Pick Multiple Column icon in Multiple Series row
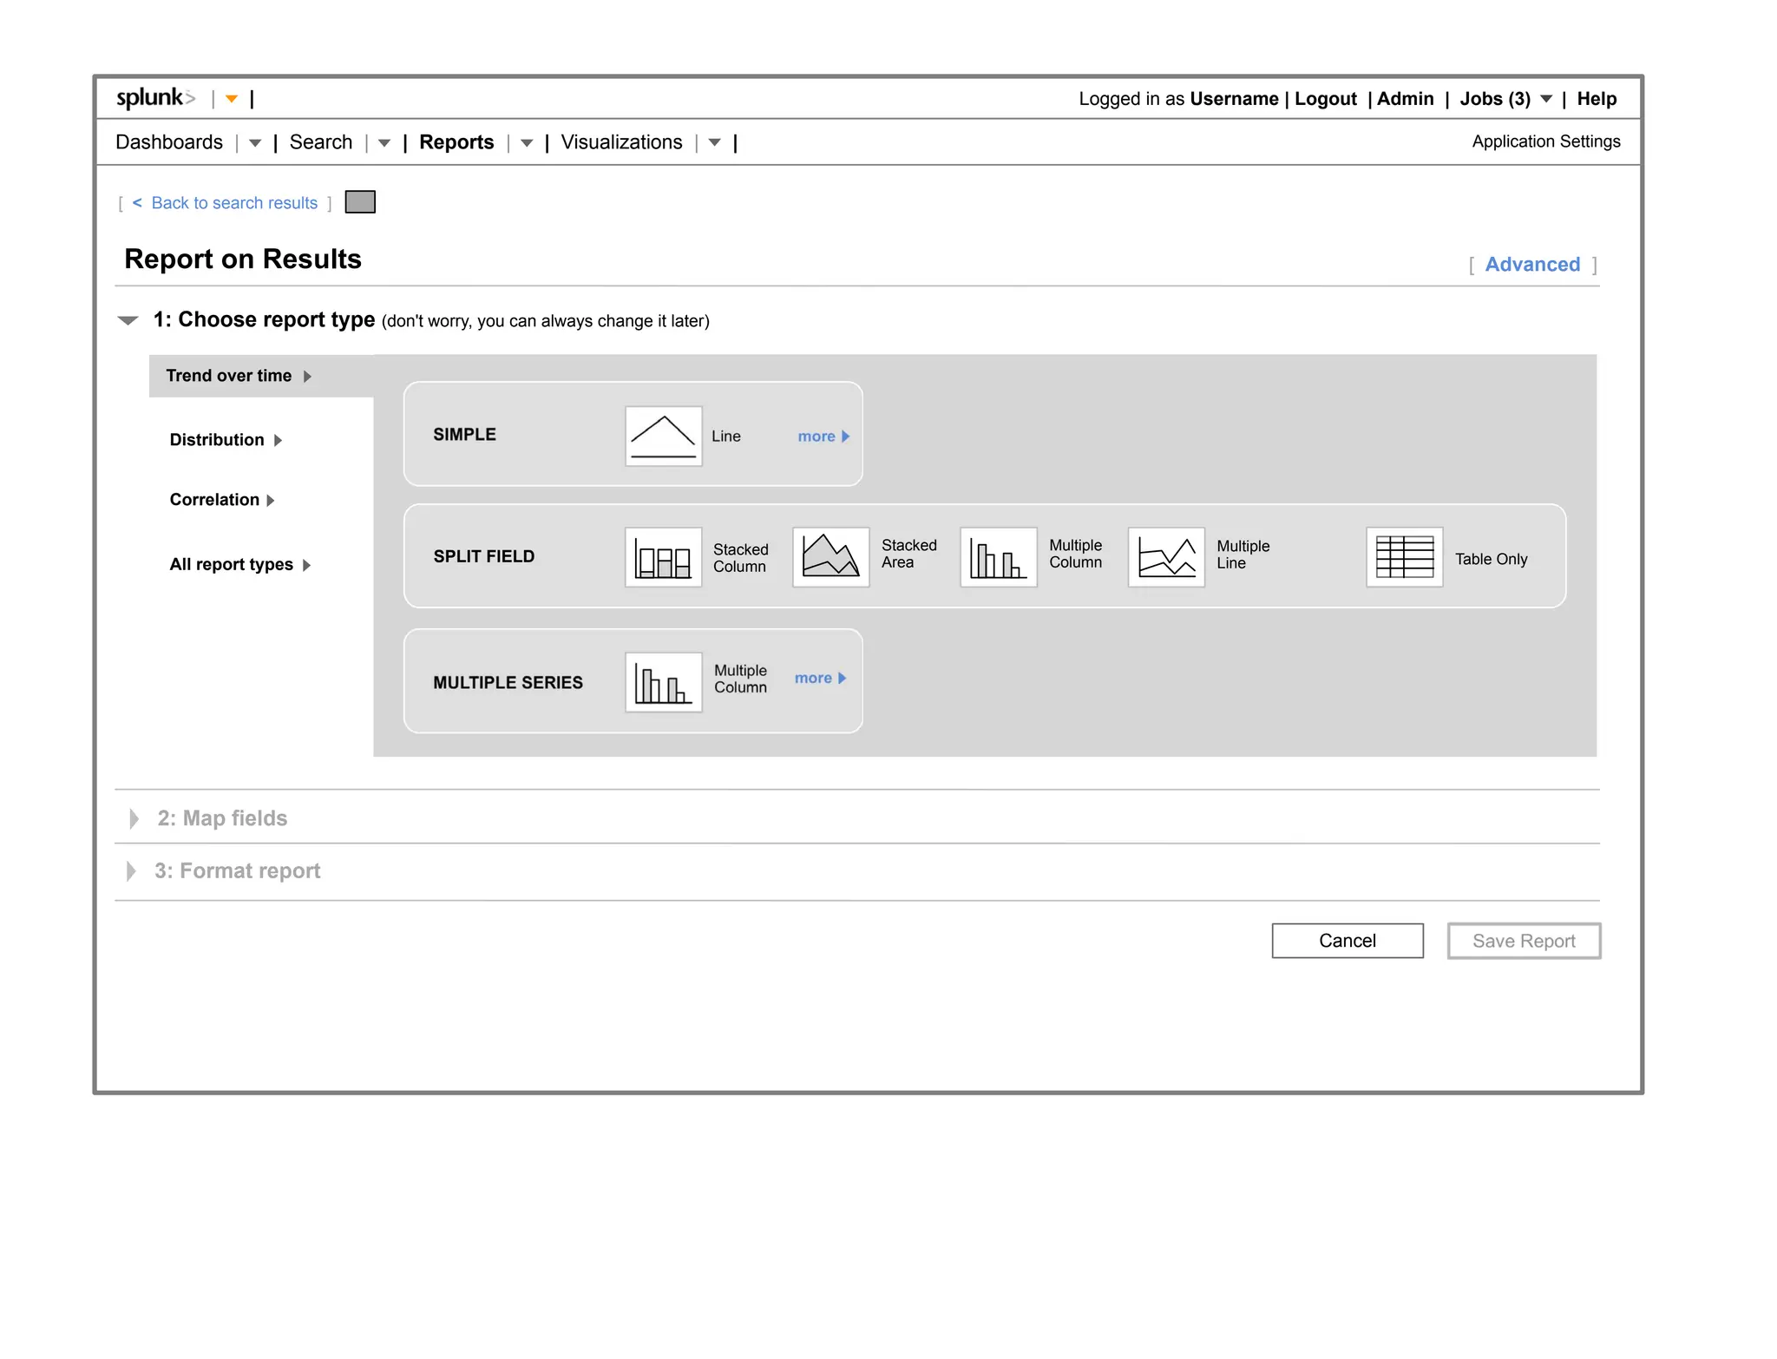Viewport: 1777px width, 1359px height. tap(664, 682)
